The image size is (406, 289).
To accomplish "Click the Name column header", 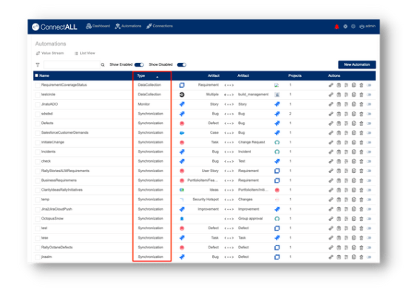I will [x=44, y=75].
